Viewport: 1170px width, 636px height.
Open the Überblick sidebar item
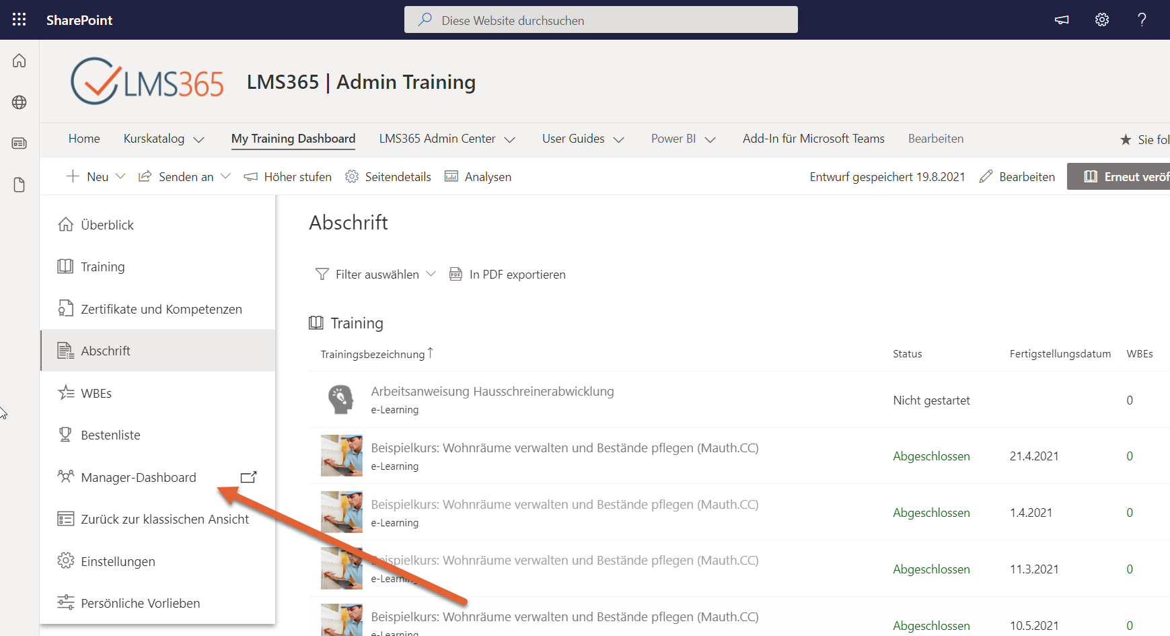pos(107,224)
